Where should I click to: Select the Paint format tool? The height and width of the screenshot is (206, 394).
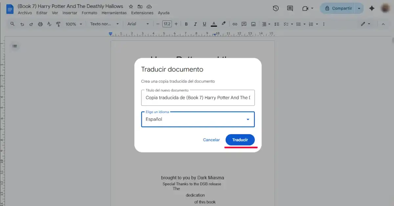pos(58,24)
